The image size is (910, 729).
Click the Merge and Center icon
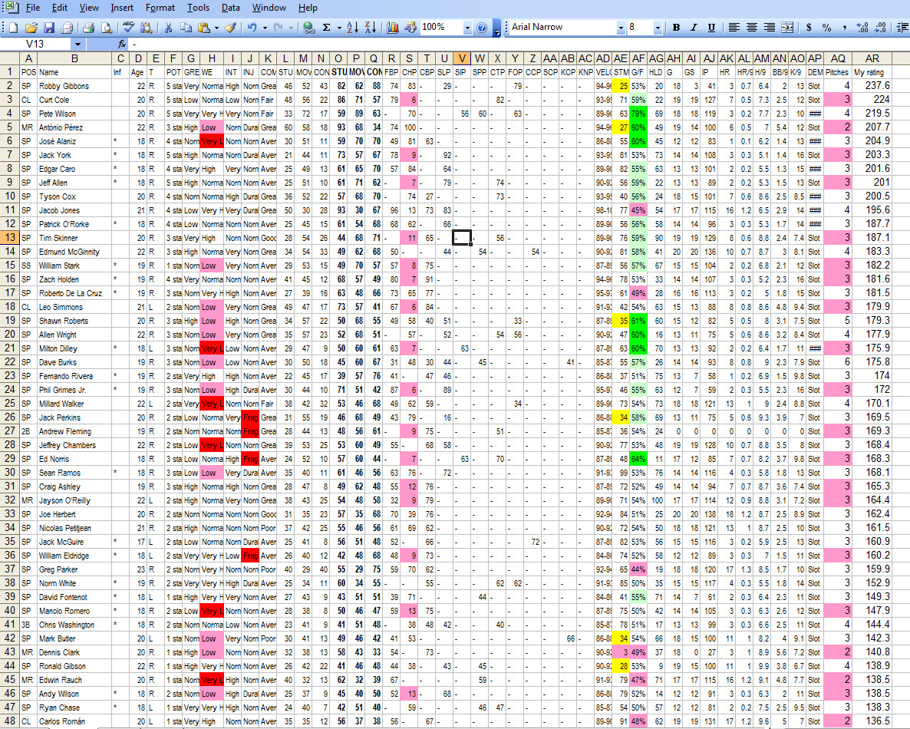(787, 28)
